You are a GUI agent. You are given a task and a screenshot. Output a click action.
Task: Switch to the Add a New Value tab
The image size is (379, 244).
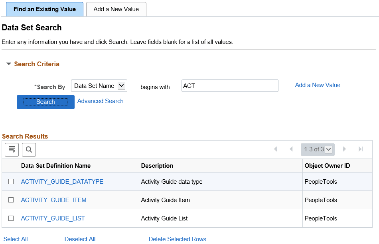(x=116, y=9)
